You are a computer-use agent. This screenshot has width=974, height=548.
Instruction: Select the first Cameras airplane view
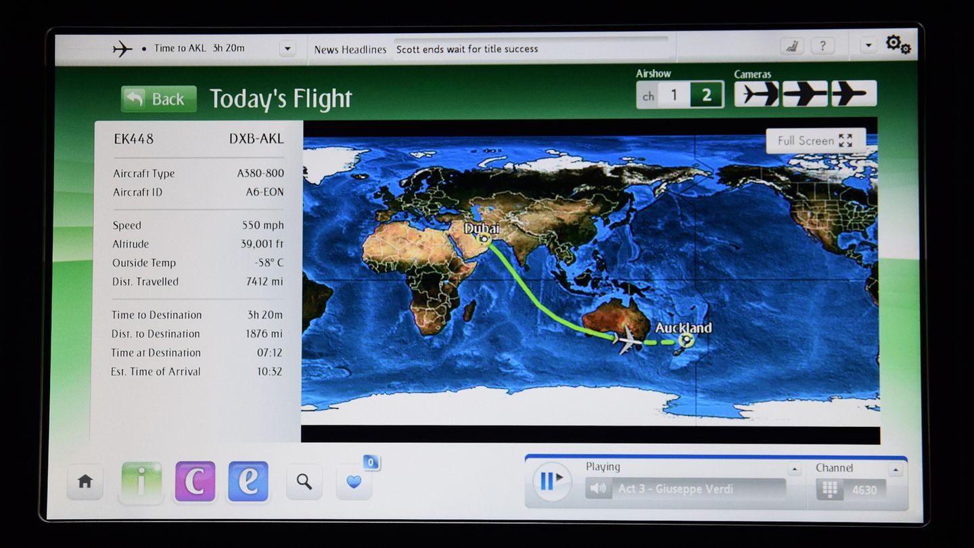757,94
